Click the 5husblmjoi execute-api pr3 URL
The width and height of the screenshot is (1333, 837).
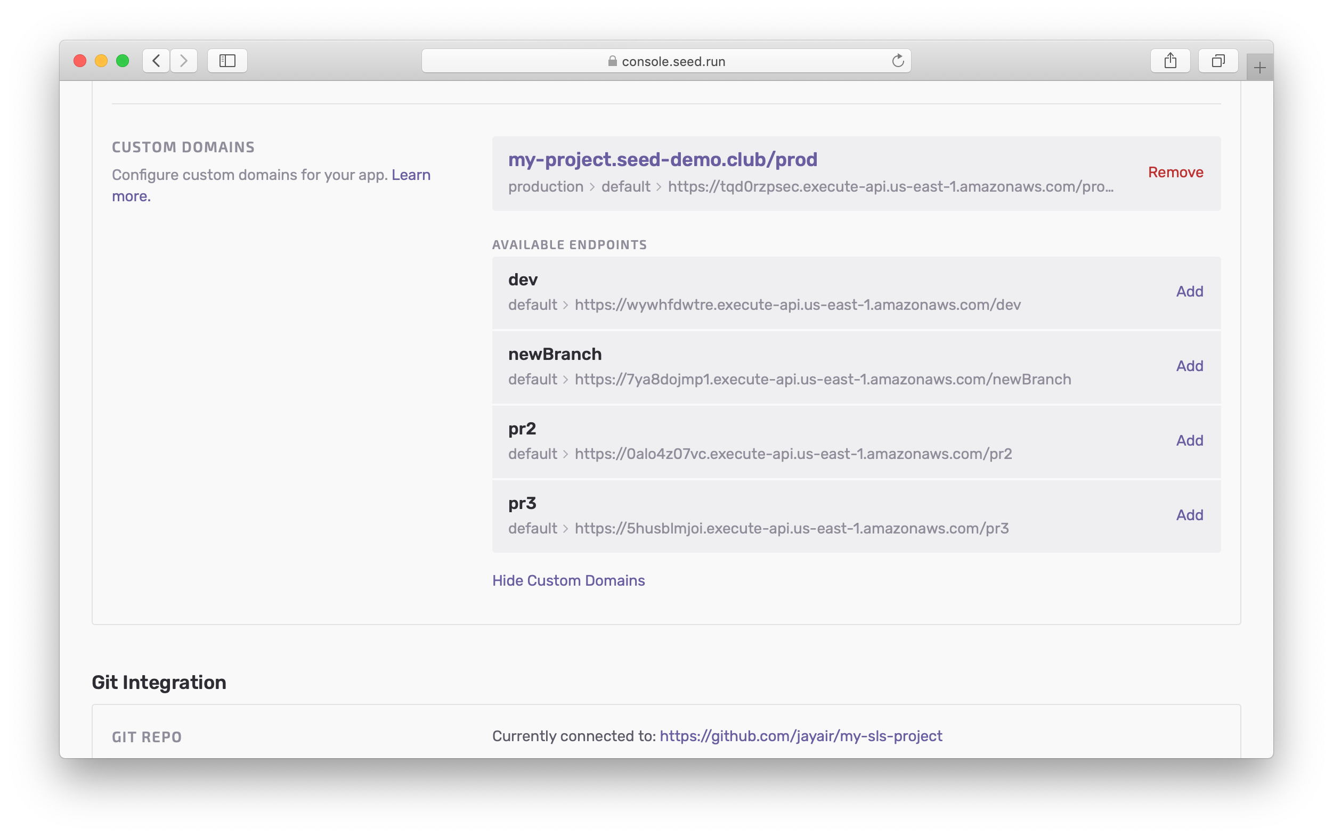click(792, 529)
